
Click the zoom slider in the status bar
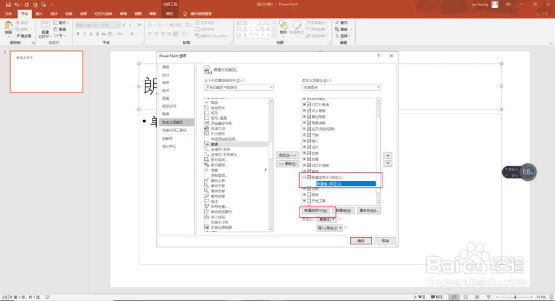[x=514, y=297]
